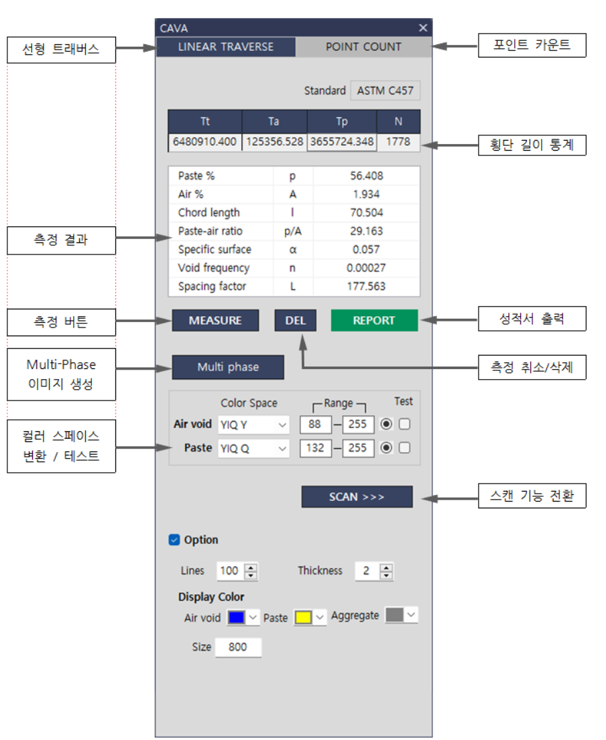Click the Multi phase button

pyautogui.click(x=228, y=367)
